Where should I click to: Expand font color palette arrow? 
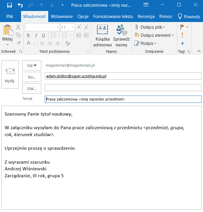34,43
